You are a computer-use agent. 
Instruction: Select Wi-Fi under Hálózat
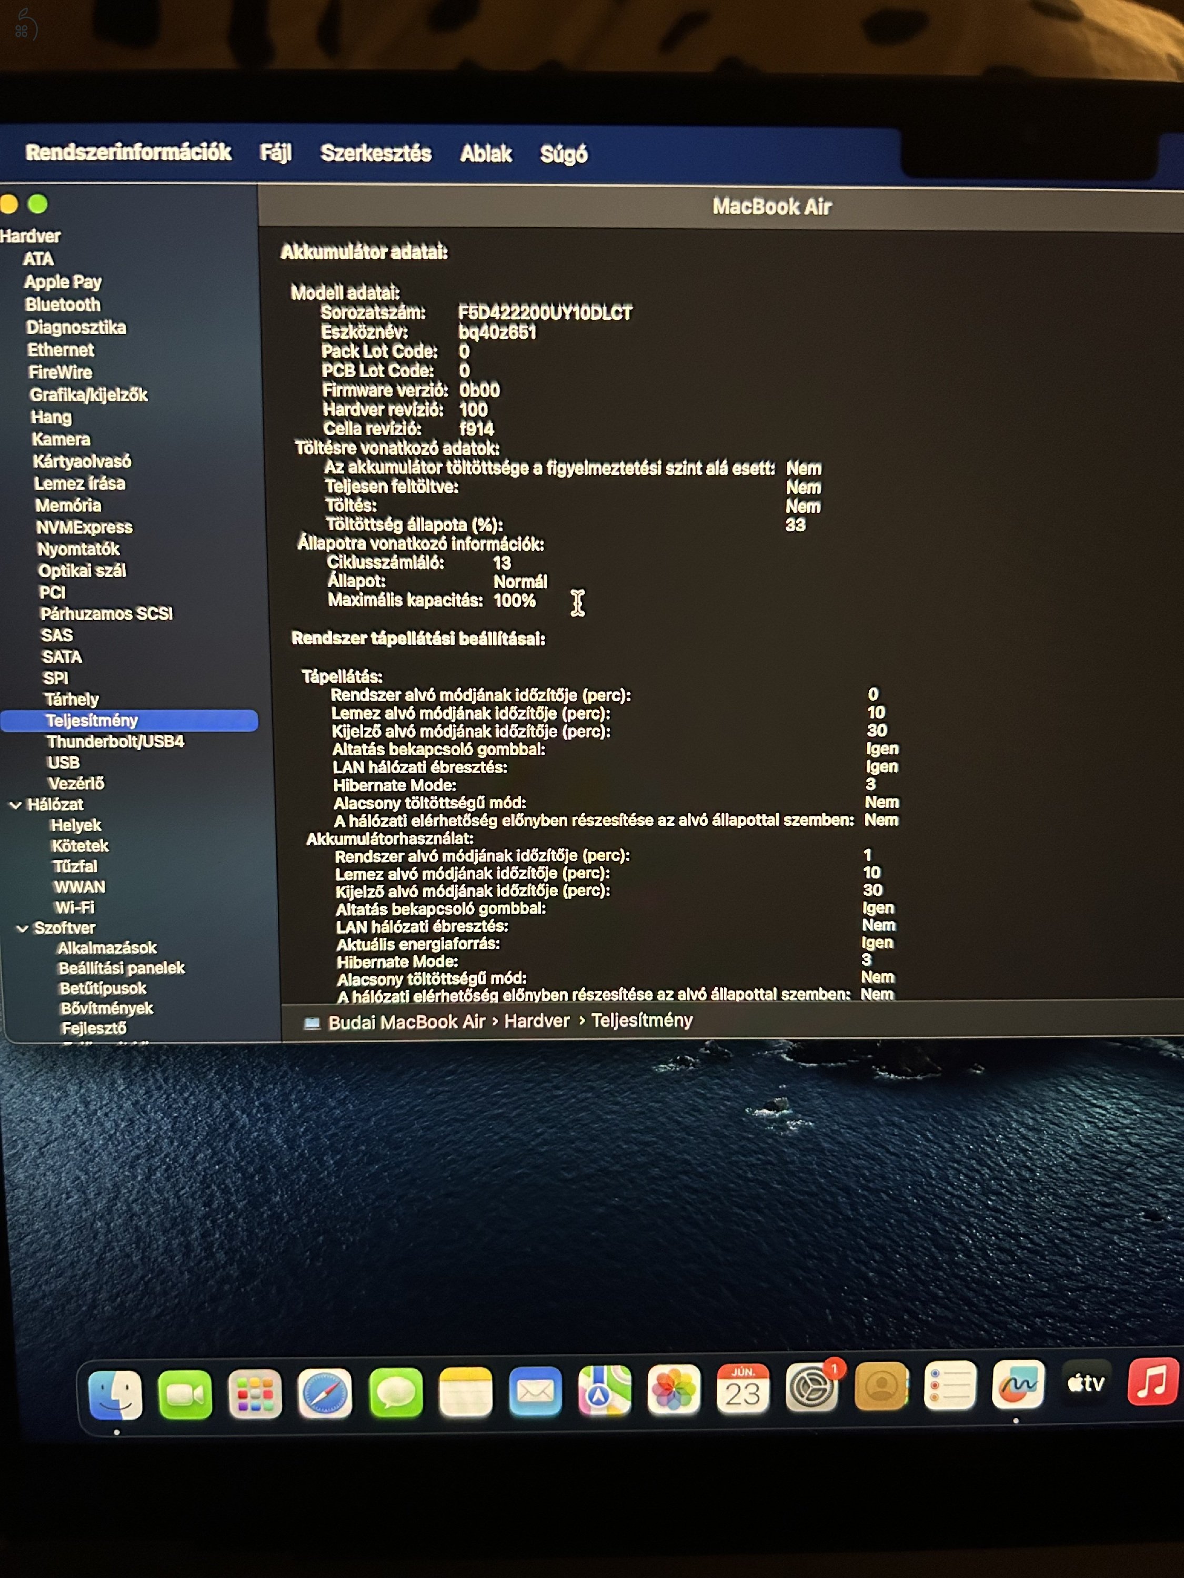point(74,908)
